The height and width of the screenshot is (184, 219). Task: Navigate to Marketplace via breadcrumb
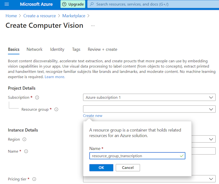point(74,16)
